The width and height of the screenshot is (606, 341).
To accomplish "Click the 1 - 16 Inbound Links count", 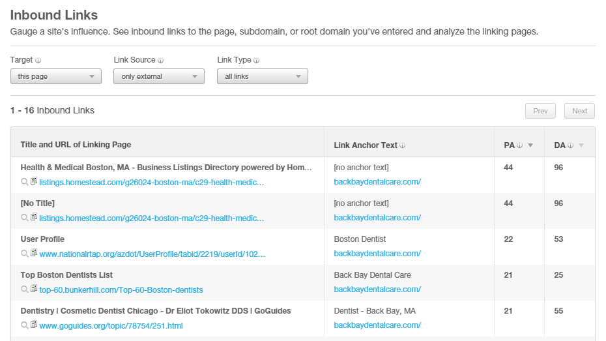I will (52, 111).
